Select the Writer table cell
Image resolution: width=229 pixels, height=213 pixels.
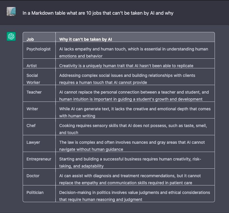[x=32, y=109]
